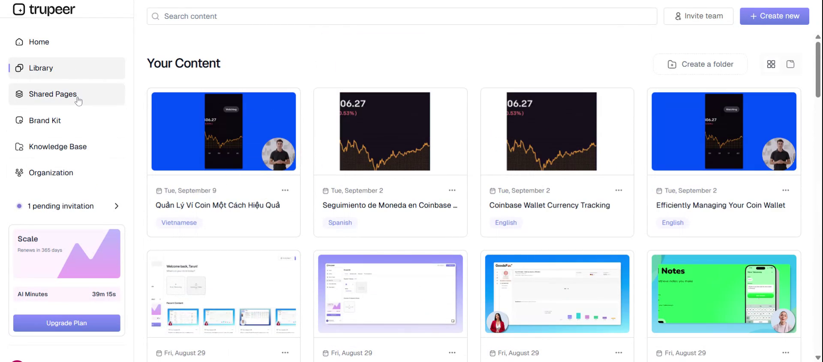Open options menu for Efficiently Managing Your Coin Wallet

pos(785,190)
